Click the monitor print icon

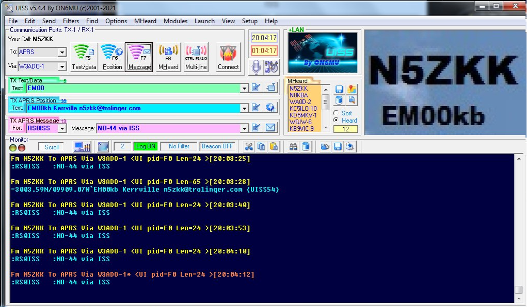click(350, 147)
